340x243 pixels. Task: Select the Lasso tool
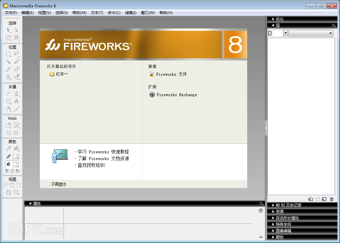pyautogui.click(x=16, y=54)
